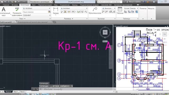Select the 'Вывод' ribbon tab
The image size is (169, 95).
pos(75,5)
